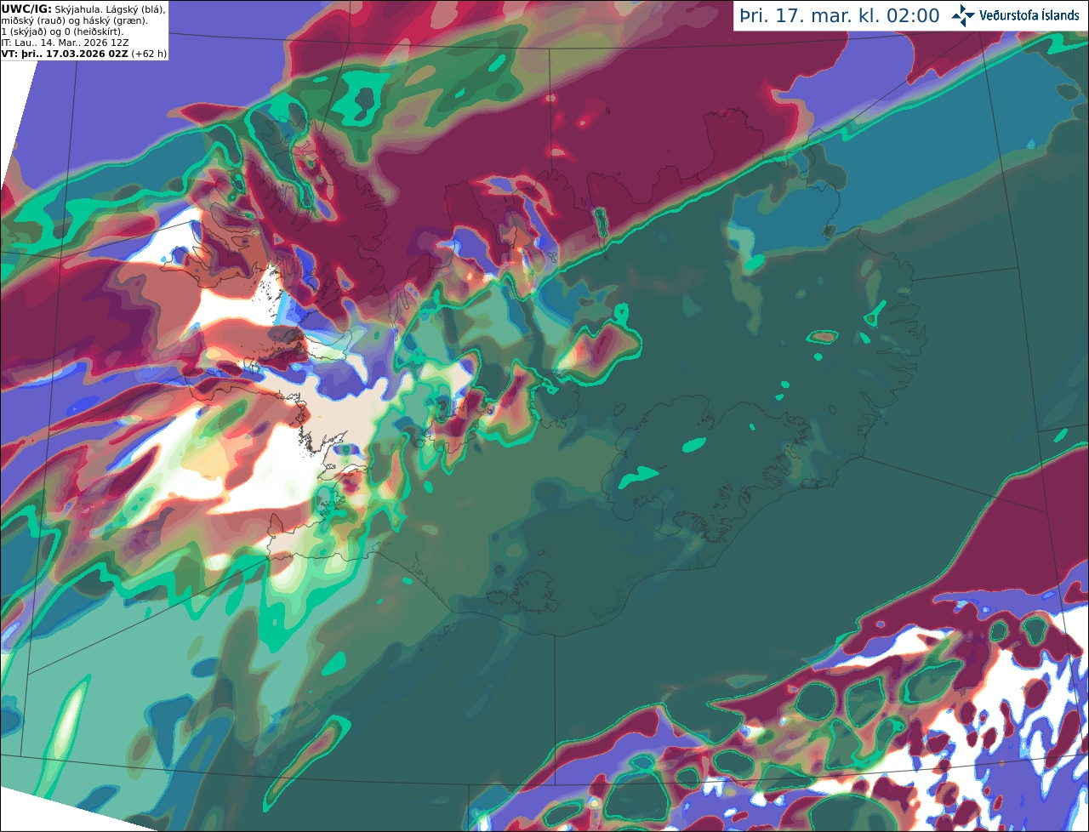Click the Veðurstofa Íslands logo icon

click(x=962, y=15)
